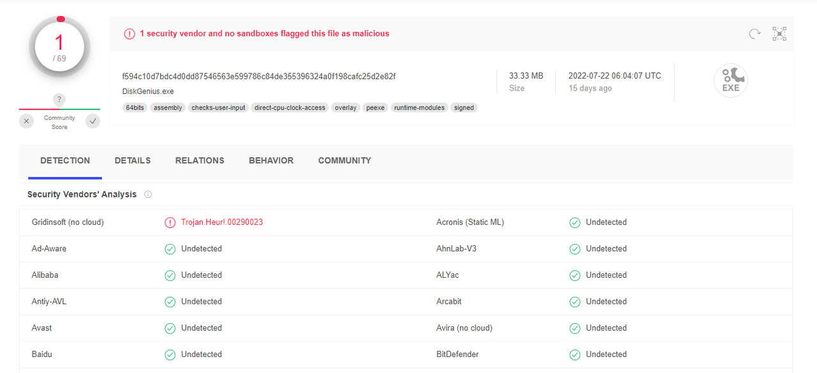Click the signed tag
This screenshot has height=373, width=817.
(x=464, y=108)
